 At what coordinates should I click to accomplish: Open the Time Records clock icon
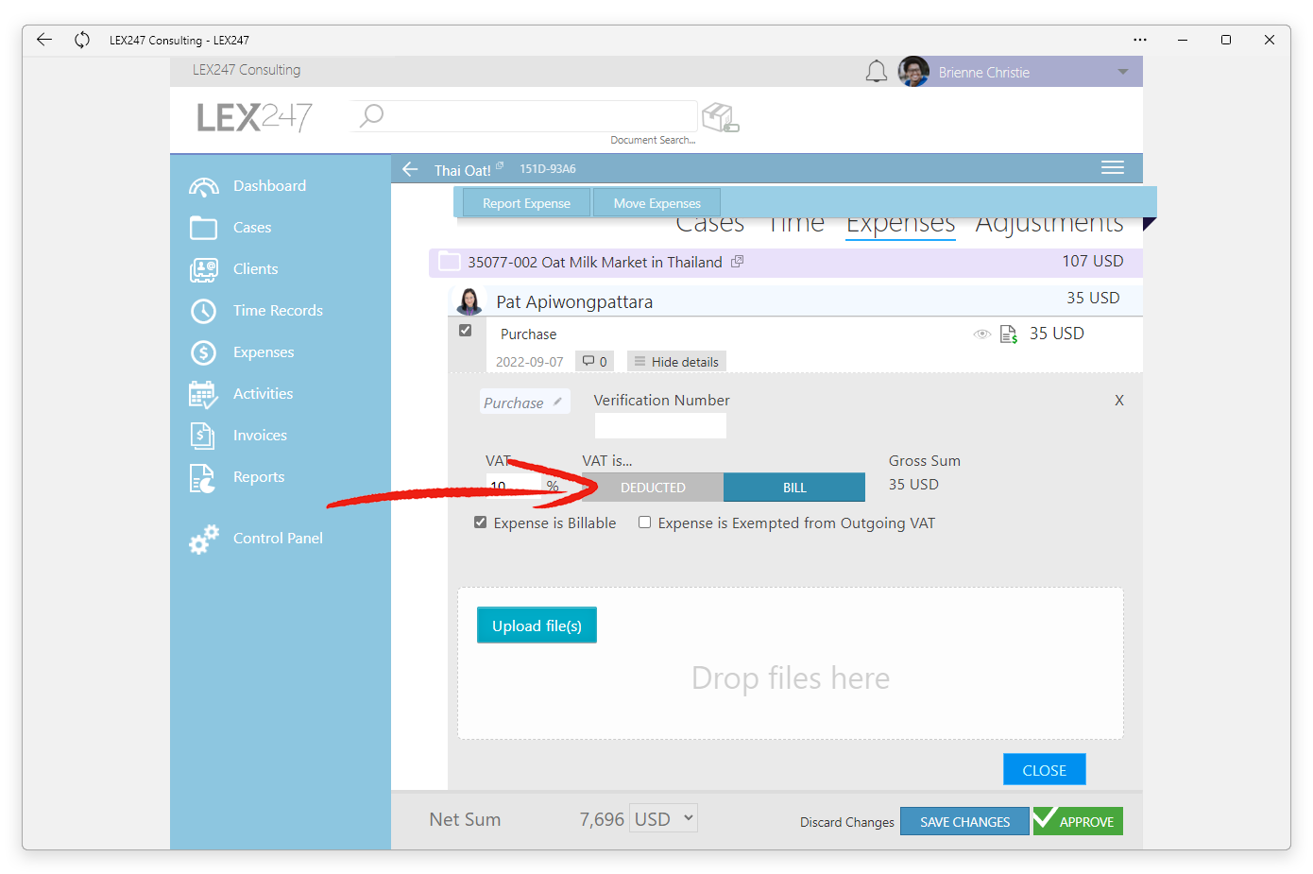(x=203, y=311)
